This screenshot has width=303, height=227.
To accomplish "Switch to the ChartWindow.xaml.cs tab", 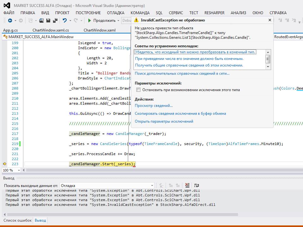I will coord(50,30).
